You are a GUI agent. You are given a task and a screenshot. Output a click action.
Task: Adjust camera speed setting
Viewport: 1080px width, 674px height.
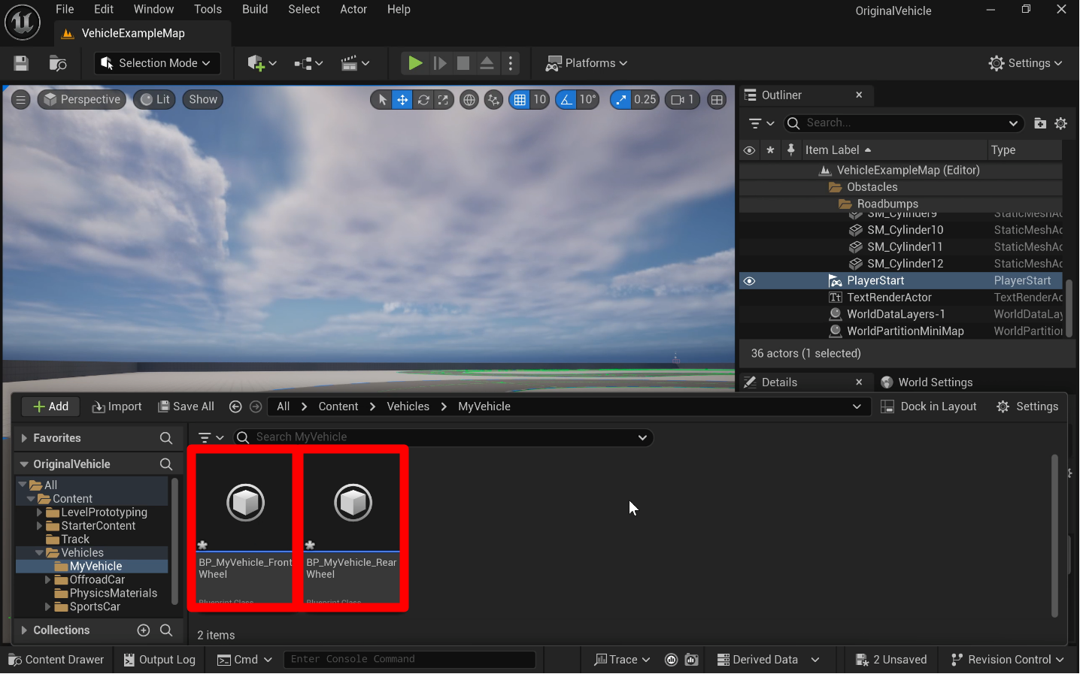click(683, 99)
